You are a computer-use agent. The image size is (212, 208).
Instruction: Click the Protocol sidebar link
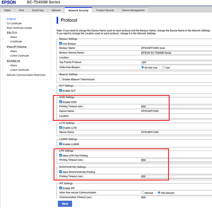click(11, 19)
